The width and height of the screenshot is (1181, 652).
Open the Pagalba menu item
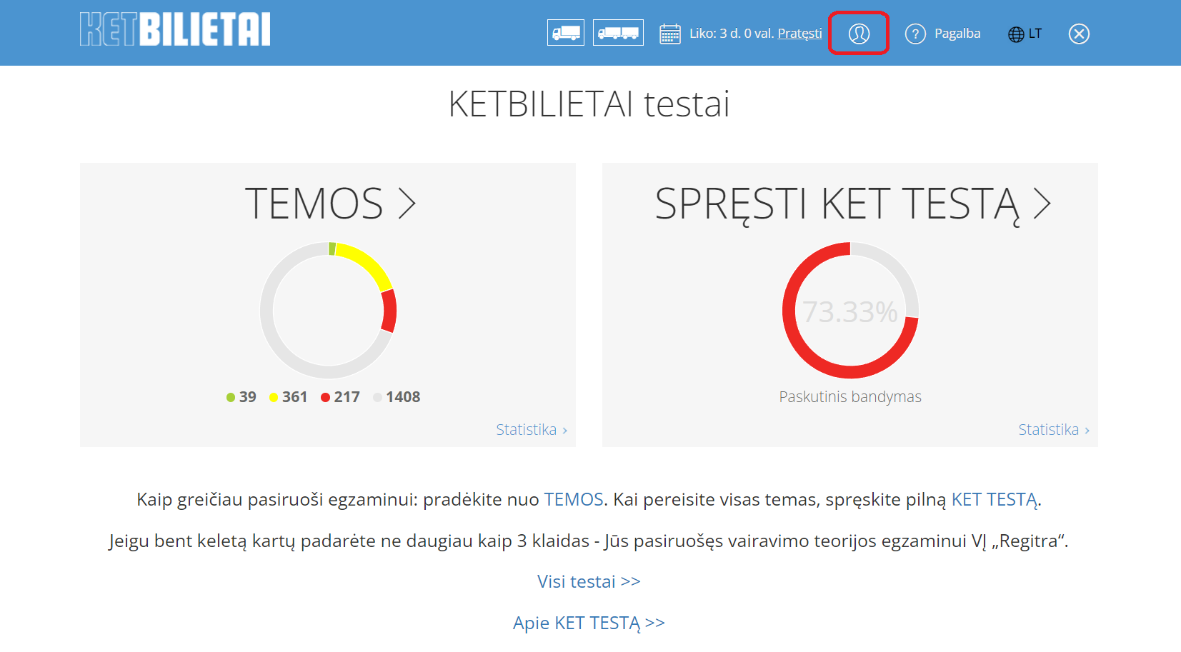(957, 34)
